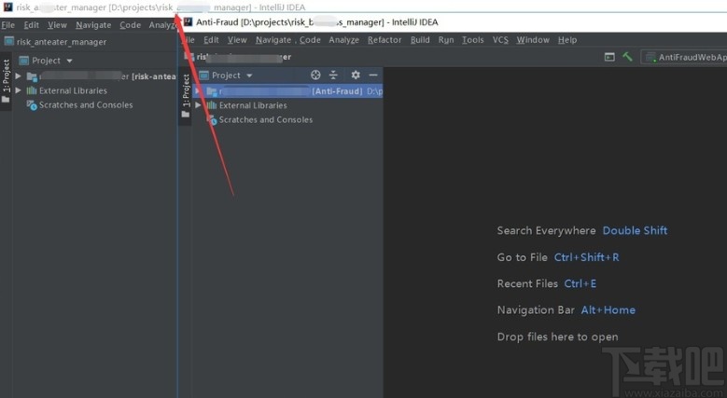Open Run menu in Anti-Fraud window

click(445, 40)
